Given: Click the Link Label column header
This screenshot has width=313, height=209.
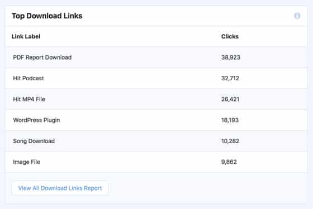Looking at the screenshot, I should click(26, 36).
